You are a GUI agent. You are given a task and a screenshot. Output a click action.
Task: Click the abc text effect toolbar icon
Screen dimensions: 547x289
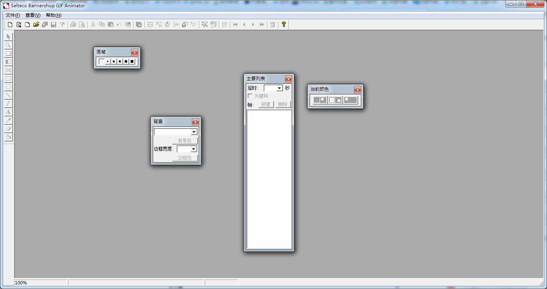[x=176, y=25]
